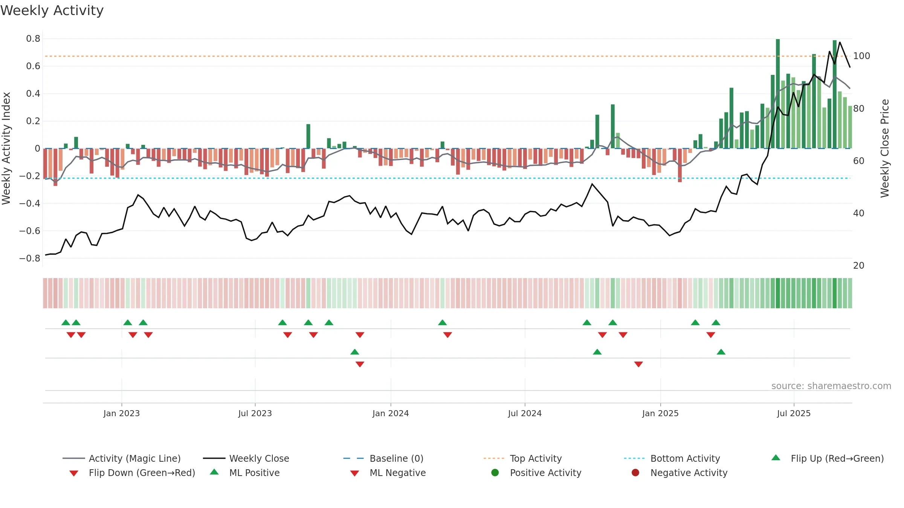Click the ML Positive green triangle legend icon

point(214,472)
